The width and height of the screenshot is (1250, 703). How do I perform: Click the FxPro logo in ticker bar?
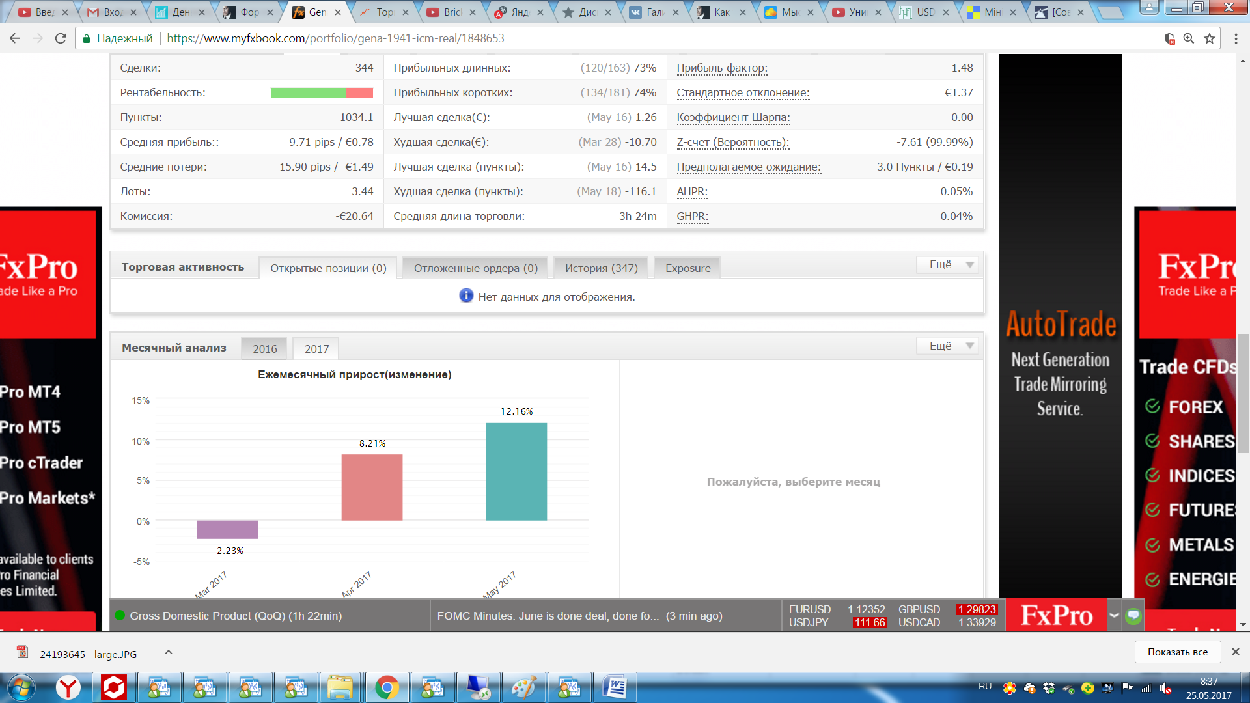pyautogui.click(x=1056, y=615)
